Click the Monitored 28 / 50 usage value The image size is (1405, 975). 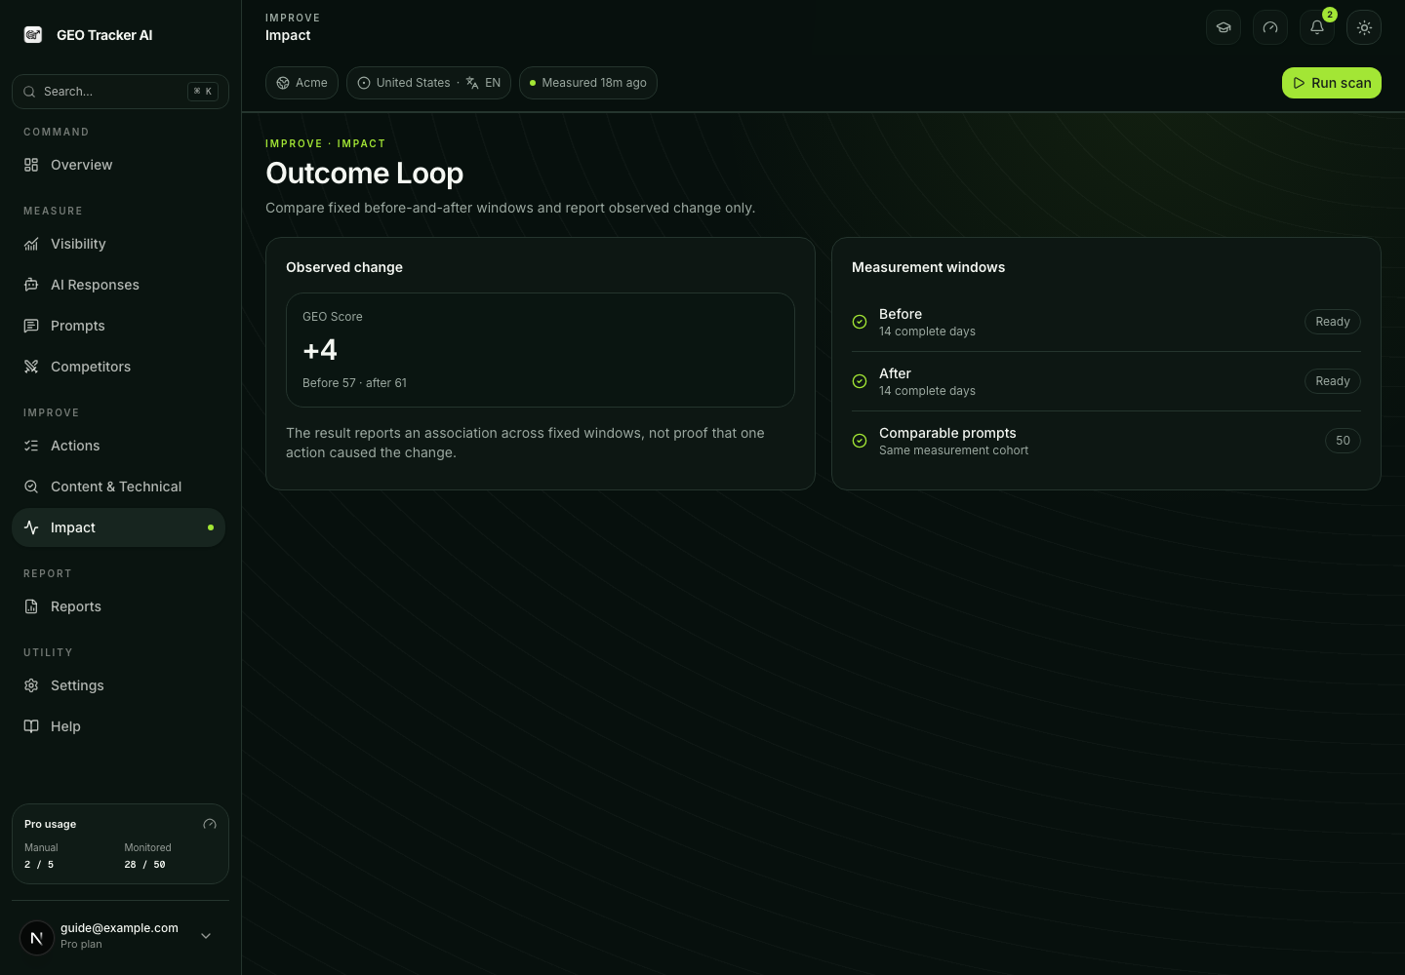pos(144,865)
